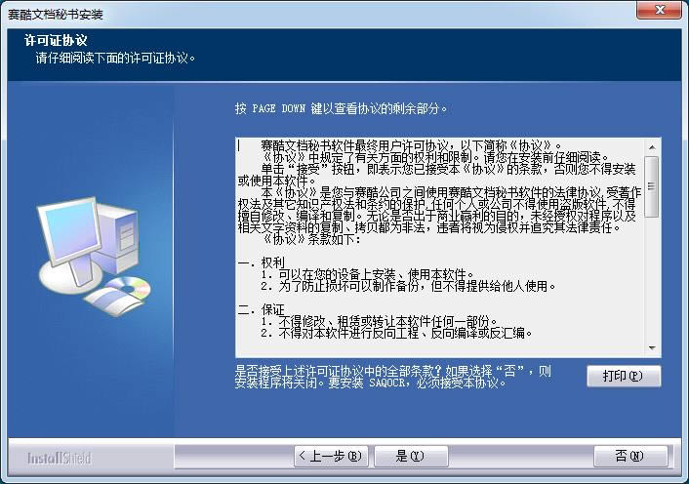Click the 是(Y) button to accept
The width and height of the screenshot is (689, 484).
click(x=411, y=457)
